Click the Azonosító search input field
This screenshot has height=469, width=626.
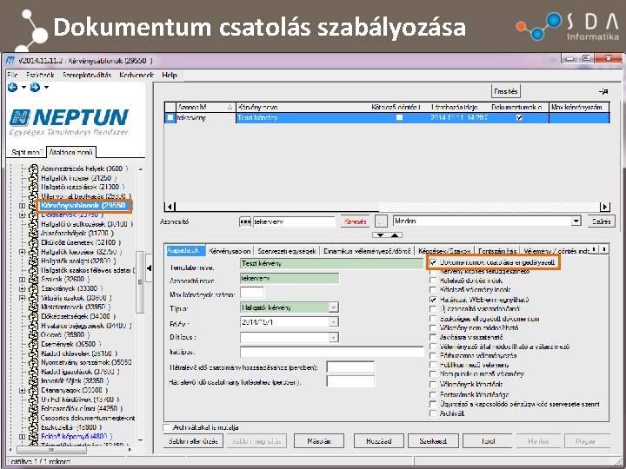294,221
